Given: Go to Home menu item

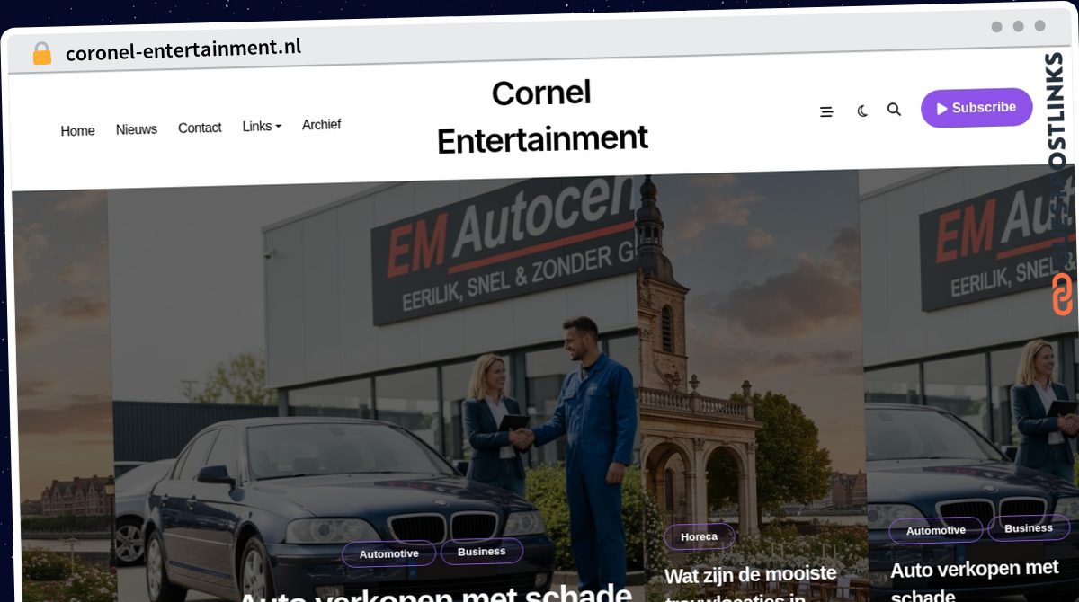Looking at the screenshot, I should click(x=77, y=131).
